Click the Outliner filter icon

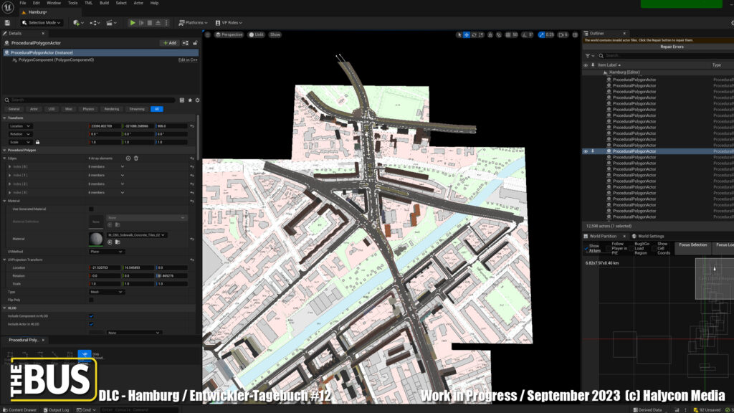click(588, 55)
